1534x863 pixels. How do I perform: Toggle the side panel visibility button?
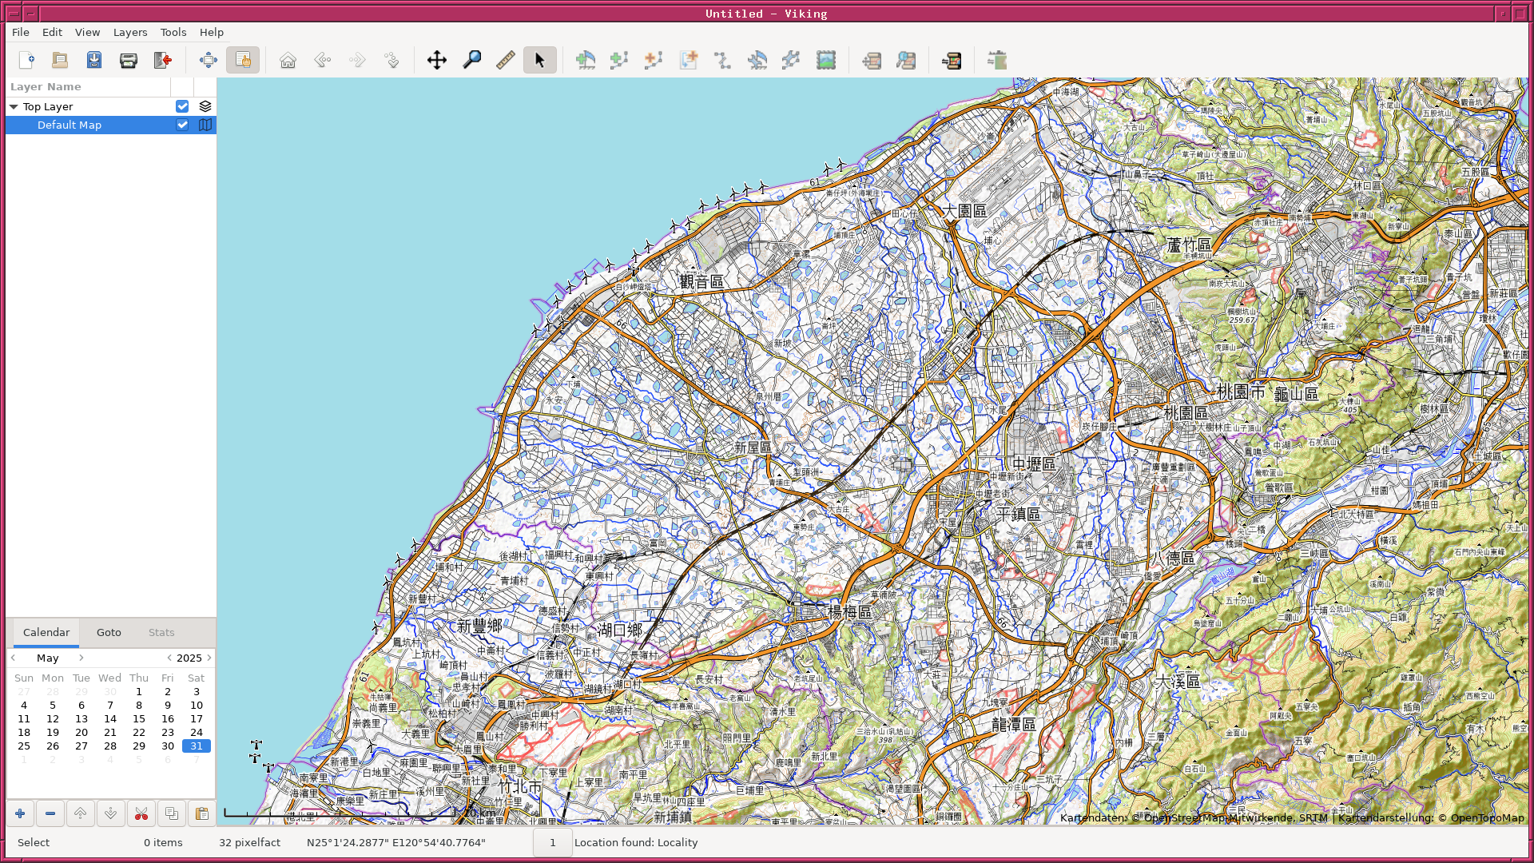click(x=243, y=60)
